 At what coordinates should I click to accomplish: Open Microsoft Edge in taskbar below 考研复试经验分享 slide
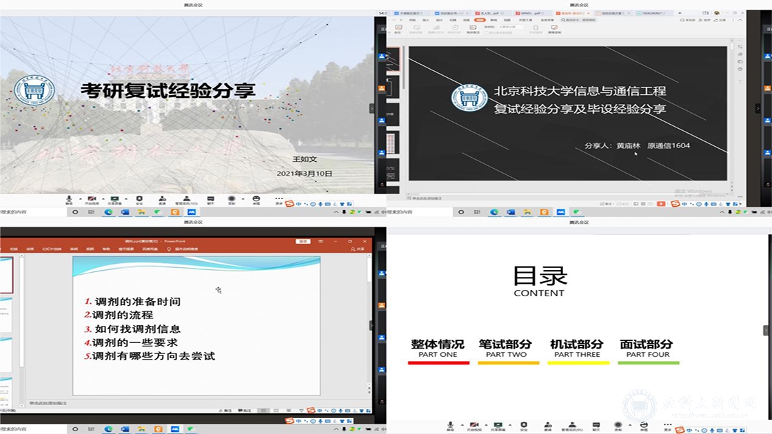(x=108, y=212)
